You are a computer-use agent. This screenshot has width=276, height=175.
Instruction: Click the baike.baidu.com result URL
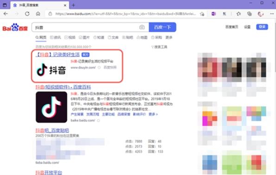(x=83, y=120)
